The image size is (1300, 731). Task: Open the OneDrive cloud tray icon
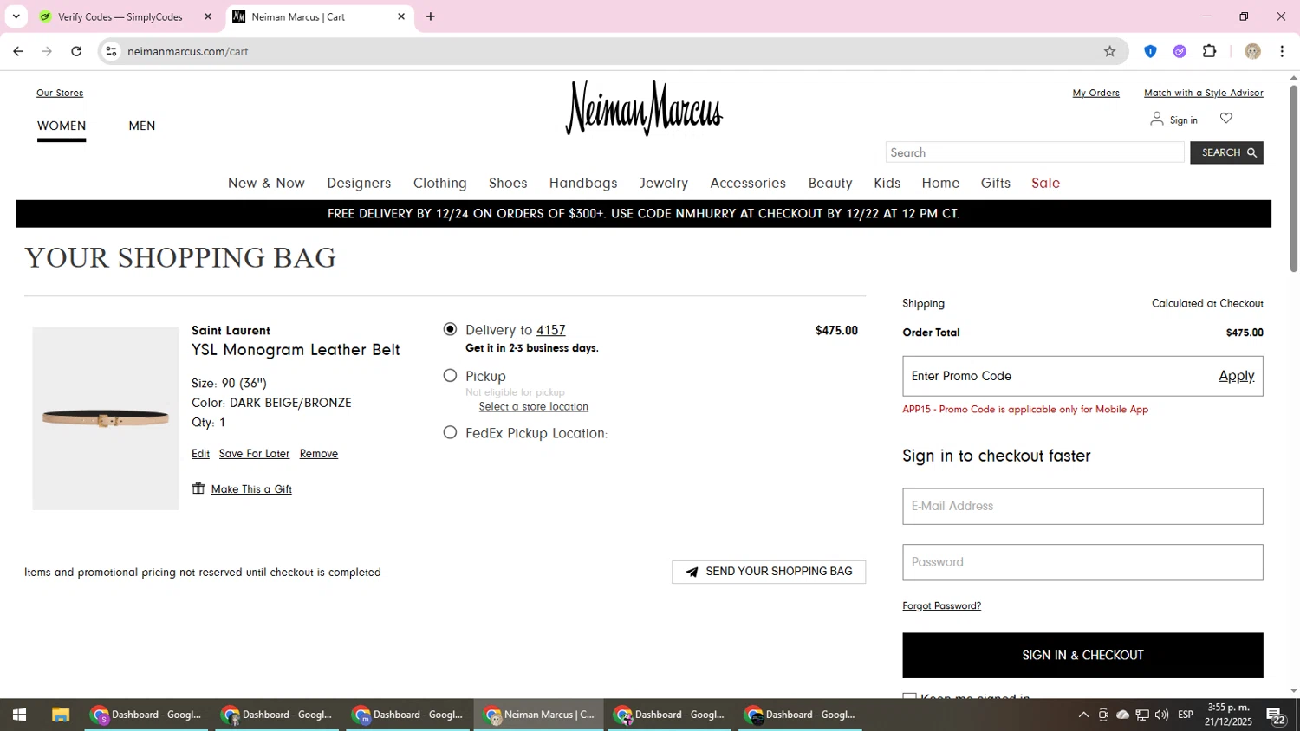pos(1122,715)
